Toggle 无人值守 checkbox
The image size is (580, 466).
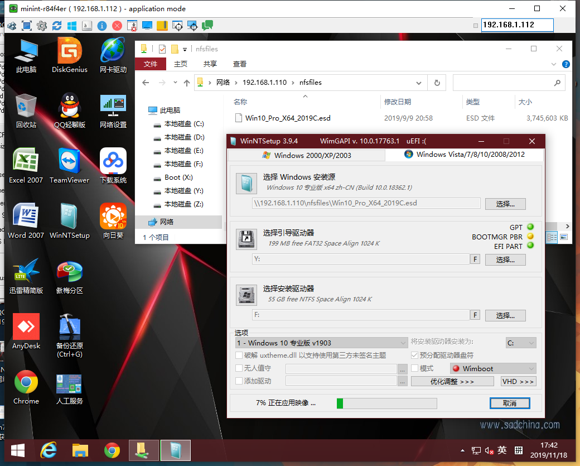239,368
